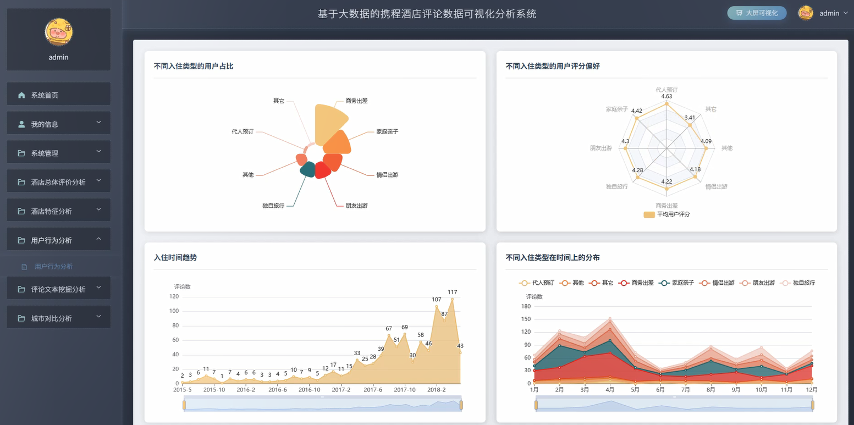The image size is (854, 425).
Task: Click the monitor icon in 大屏可视化 button
Action: point(739,13)
